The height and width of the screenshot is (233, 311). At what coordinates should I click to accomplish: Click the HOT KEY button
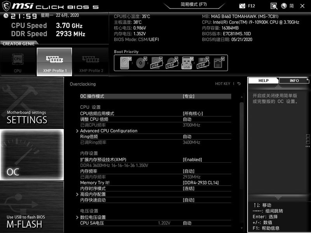222,84
